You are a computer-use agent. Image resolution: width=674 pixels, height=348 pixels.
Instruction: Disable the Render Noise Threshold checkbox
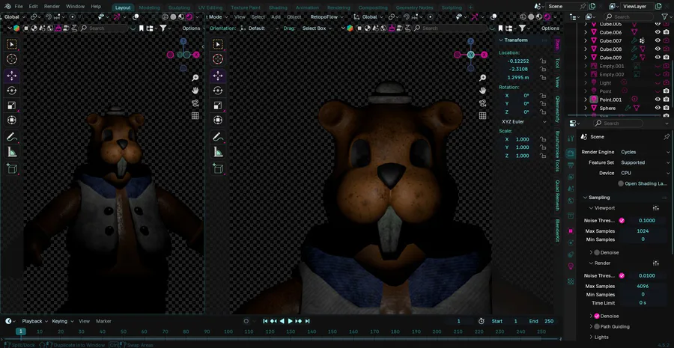622,275
